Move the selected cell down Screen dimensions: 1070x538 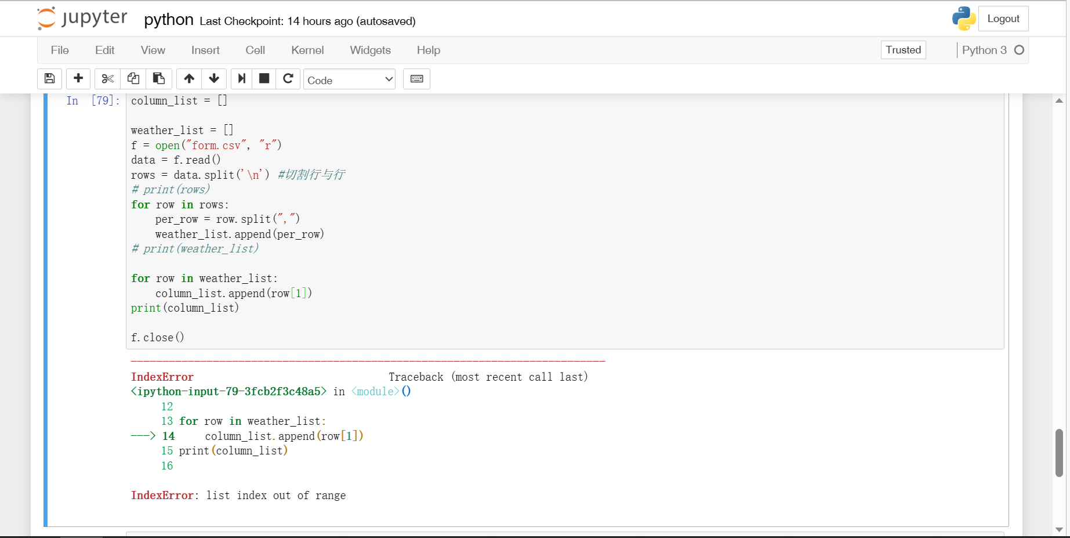coord(214,79)
